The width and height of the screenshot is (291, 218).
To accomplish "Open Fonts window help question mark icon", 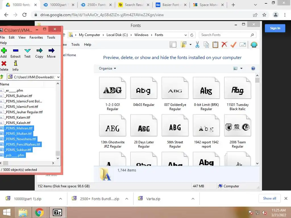I will point(253,68).
